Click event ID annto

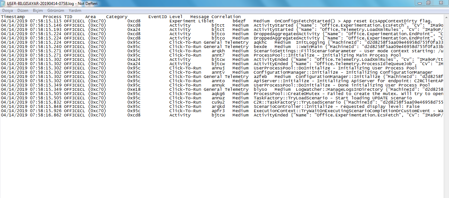click(x=218, y=81)
